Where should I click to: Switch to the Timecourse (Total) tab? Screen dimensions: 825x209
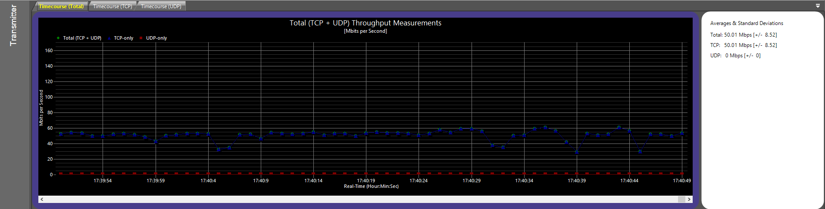point(61,6)
